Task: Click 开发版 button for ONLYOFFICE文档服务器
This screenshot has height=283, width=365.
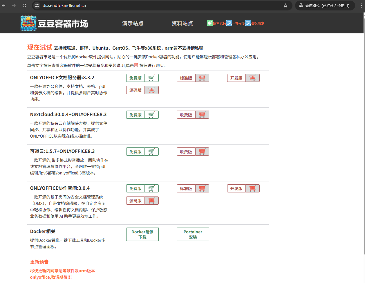Action: 236,78
